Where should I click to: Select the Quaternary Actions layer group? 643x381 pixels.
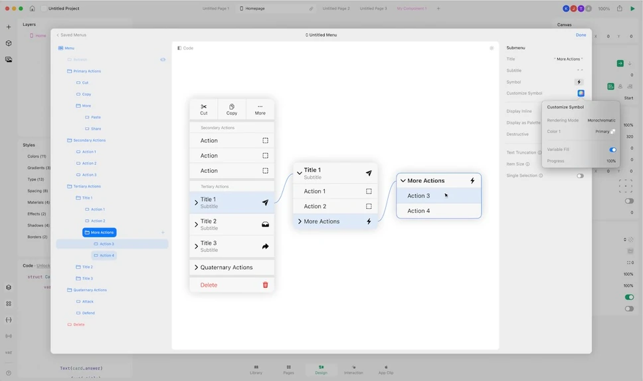pyautogui.click(x=87, y=290)
